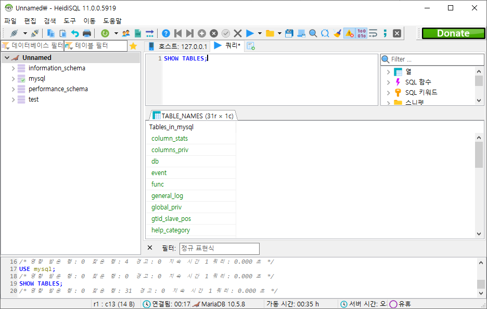
Task: Toggle the binary 100/010 display button
Action: pyautogui.click(x=362, y=33)
